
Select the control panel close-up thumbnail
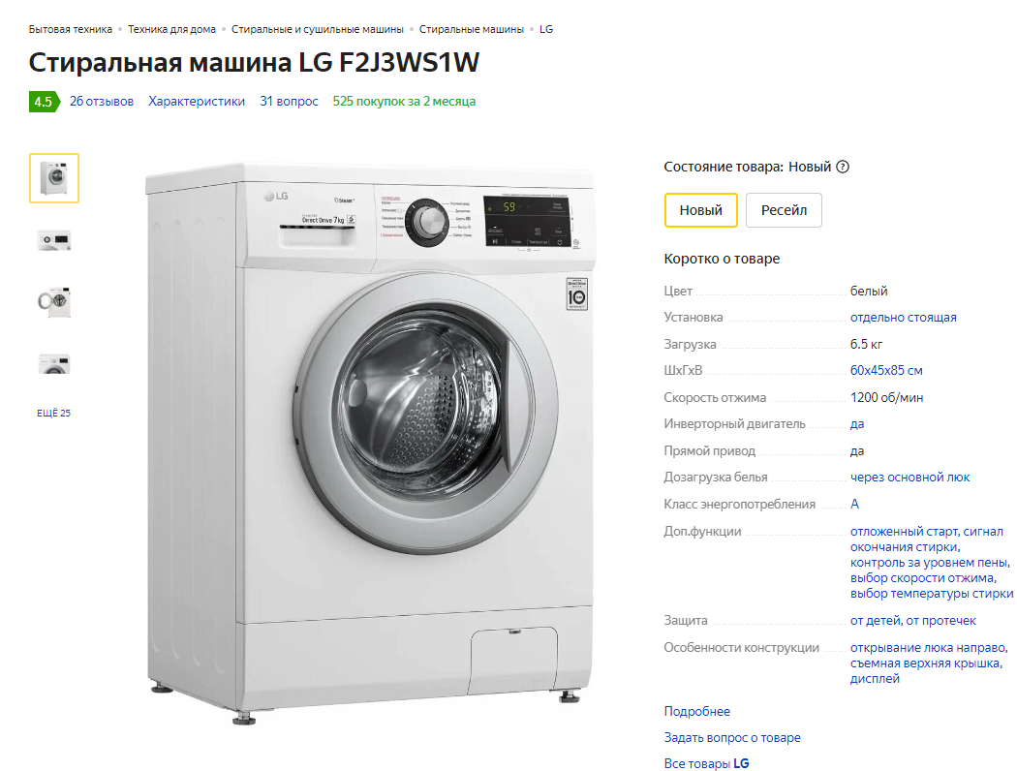(x=54, y=240)
